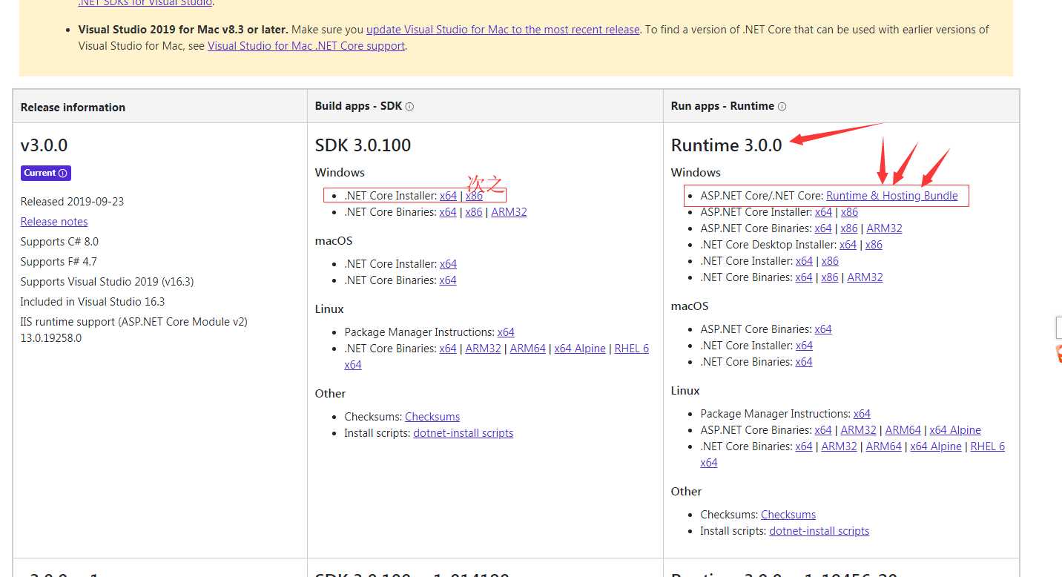Get SDK Linux .NET Core Binaries ARM64
The width and height of the screenshot is (1062, 577).
click(527, 349)
